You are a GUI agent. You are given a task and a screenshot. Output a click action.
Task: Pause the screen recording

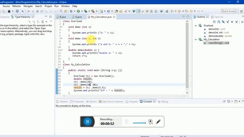coord(87,121)
